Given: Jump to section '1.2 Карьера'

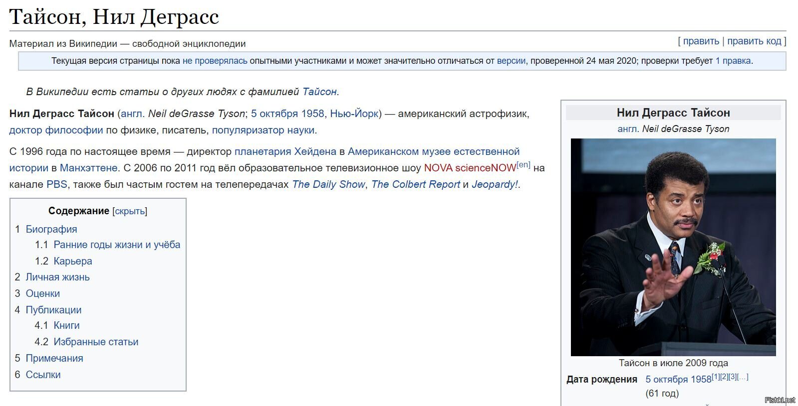Looking at the screenshot, I should (63, 261).
